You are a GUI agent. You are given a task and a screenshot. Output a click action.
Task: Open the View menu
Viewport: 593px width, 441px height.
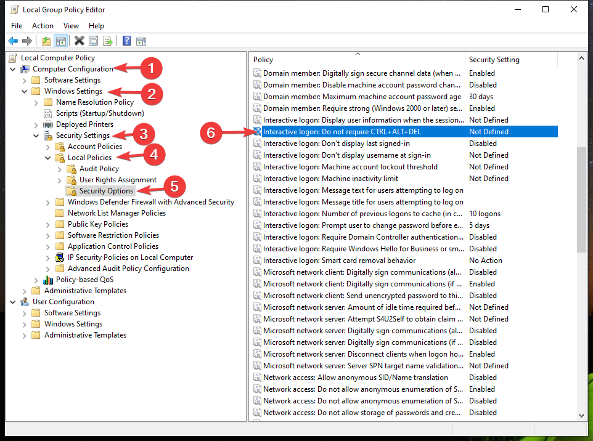click(x=71, y=26)
